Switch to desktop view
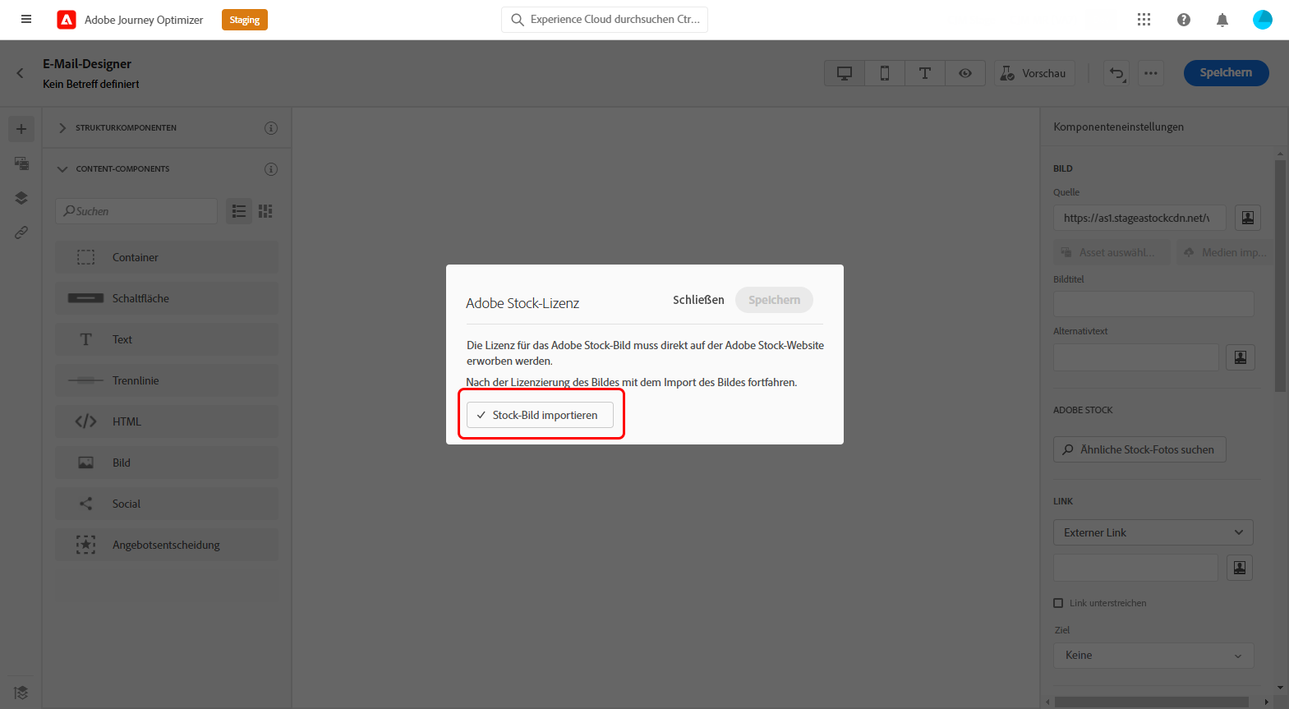The image size is (1289, 709). 845,73
